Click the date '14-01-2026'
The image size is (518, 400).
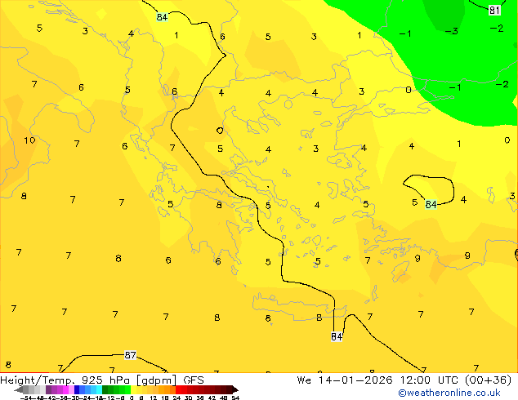pyautogui.click(x=355, y=380)
